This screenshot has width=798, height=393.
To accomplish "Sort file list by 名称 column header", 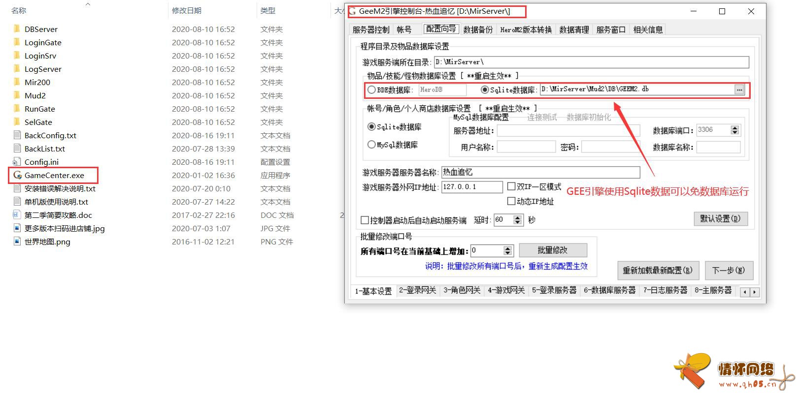I will click(19, 10).
